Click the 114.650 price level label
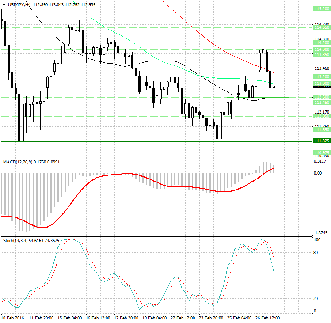This screenshot has height=323, width=331. 321,27
